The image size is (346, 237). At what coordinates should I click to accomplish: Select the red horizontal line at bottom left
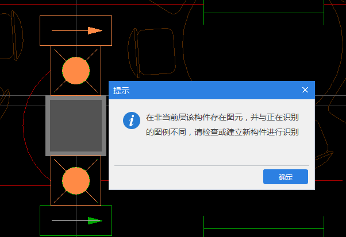(25, 185)
